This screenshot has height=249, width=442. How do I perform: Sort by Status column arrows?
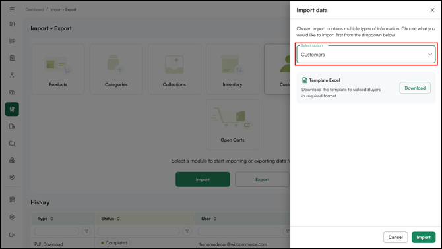click(118, 219)
